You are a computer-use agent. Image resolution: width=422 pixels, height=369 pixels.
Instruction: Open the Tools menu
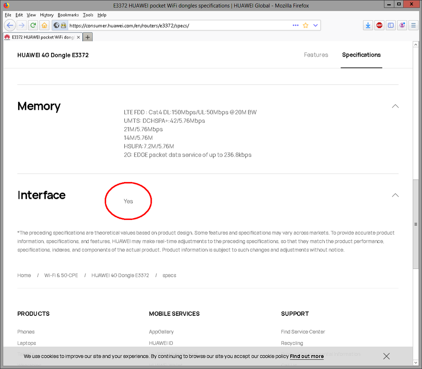pyautogui.click(x=88, y=15)
